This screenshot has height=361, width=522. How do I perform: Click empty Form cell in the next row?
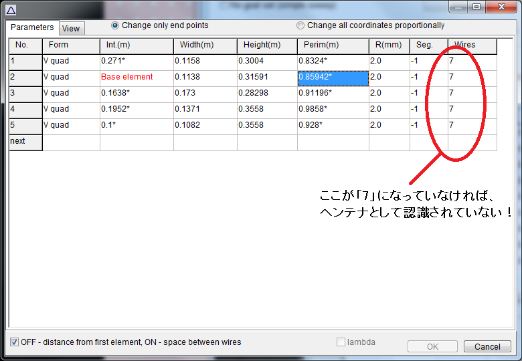tap(71, 142)
